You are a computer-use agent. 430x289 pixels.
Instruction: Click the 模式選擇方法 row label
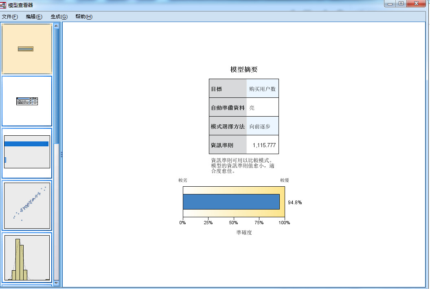[x=228, y=126]
